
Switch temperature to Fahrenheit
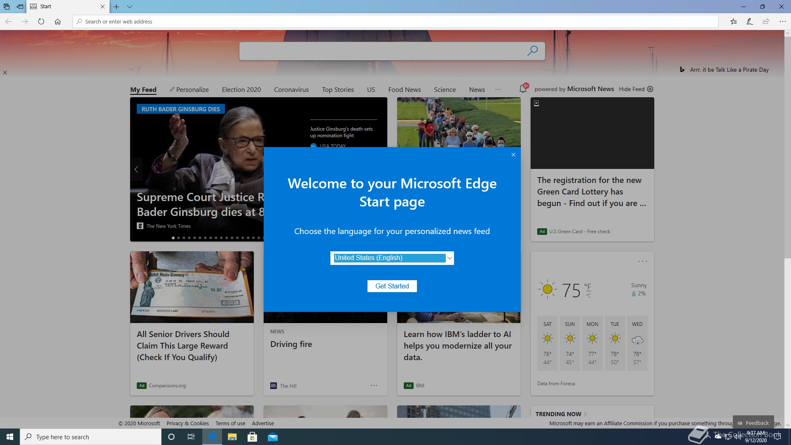pos(587,286)
